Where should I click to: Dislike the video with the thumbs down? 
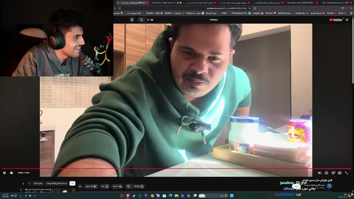point(128,186)
